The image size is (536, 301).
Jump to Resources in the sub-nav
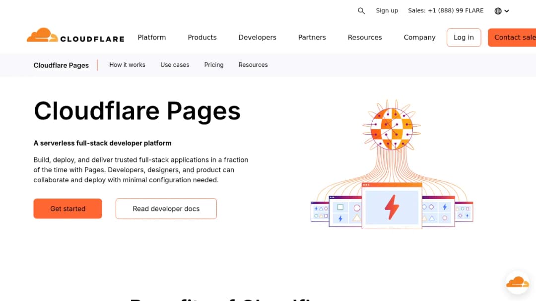(253, 65)
